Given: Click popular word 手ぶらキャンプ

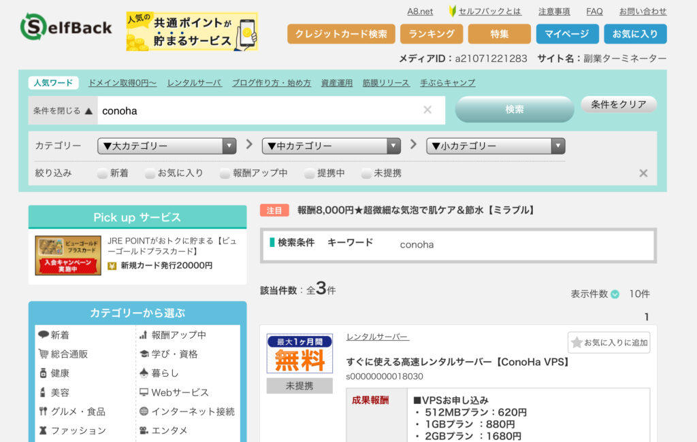Looking at the screenshot, I should 448,83.
